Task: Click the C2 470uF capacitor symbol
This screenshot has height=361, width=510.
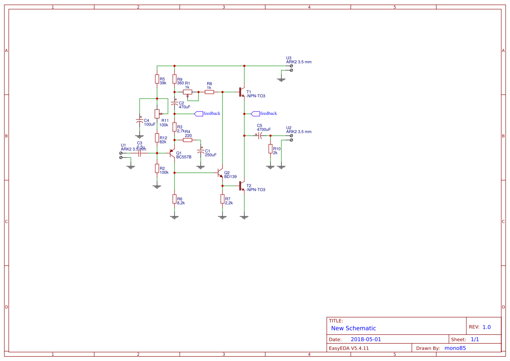Action: [175, 103]
